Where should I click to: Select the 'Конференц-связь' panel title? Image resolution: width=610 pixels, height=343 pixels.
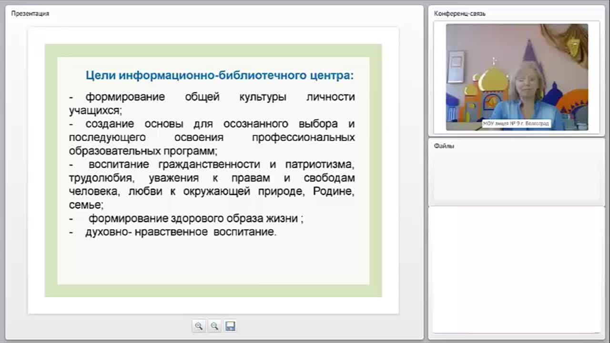click(460, 13)
